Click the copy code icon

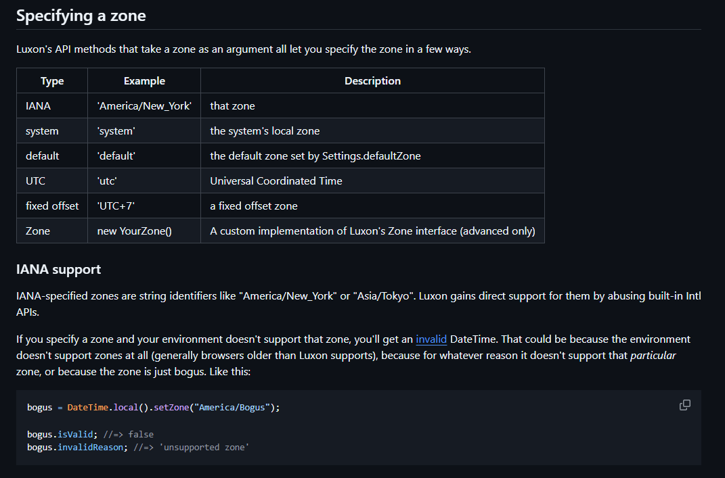tap(684, 405)
